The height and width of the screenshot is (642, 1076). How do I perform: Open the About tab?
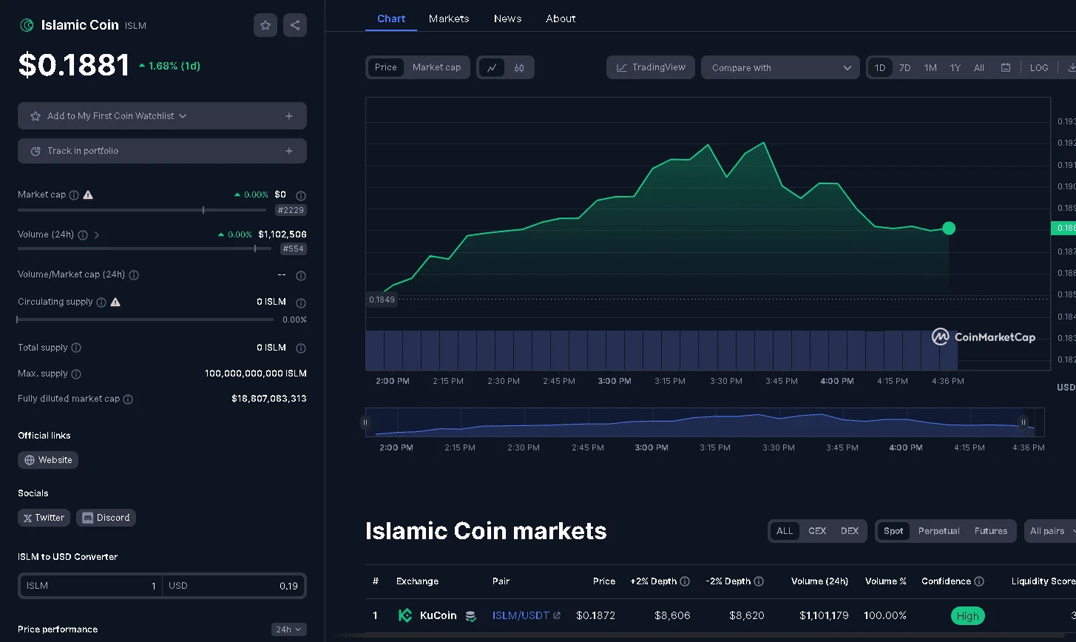561,18
